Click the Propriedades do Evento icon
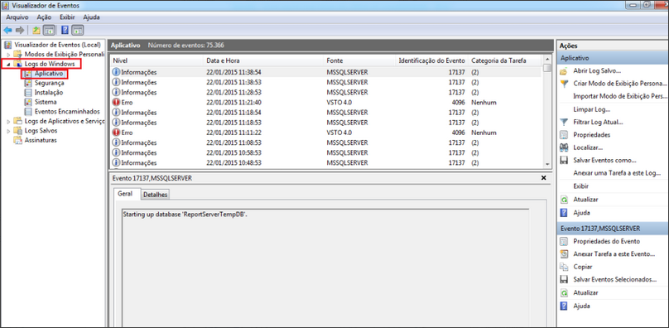 click(x=564, y=241)
